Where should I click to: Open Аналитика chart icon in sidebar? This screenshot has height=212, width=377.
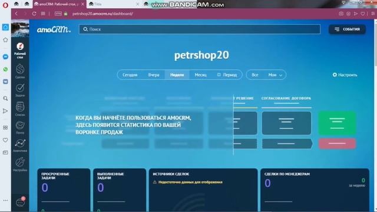click(20, 145)
